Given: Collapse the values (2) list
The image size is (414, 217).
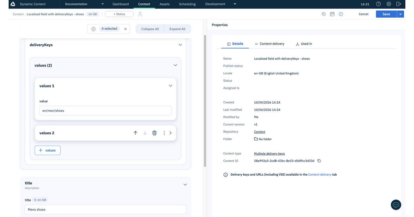Looking at the screenshot, I should [175, 65].
